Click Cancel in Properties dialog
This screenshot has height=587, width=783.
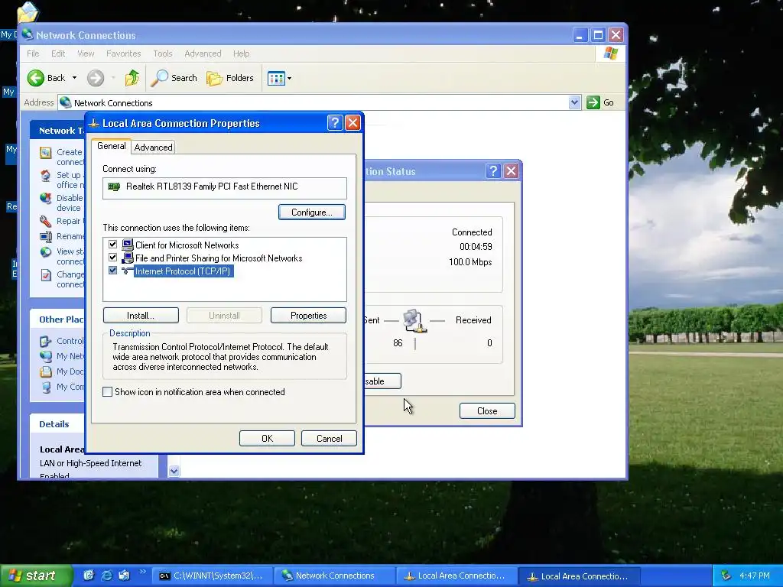pos(329,438)
